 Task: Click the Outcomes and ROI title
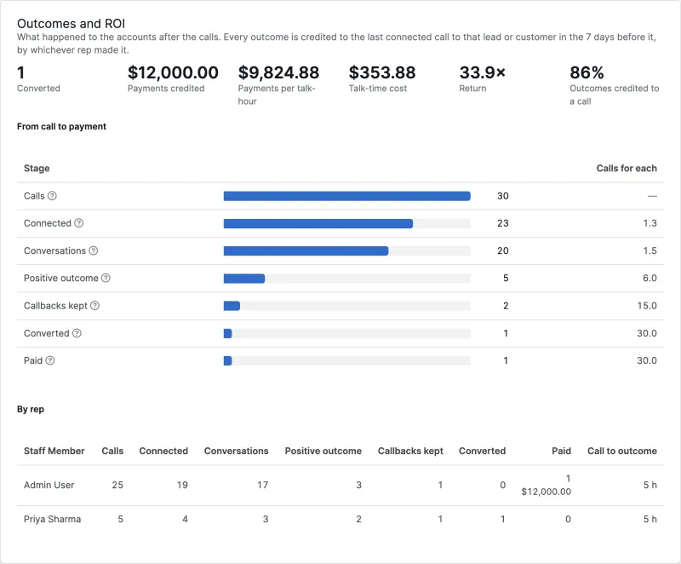pos(72,24)
